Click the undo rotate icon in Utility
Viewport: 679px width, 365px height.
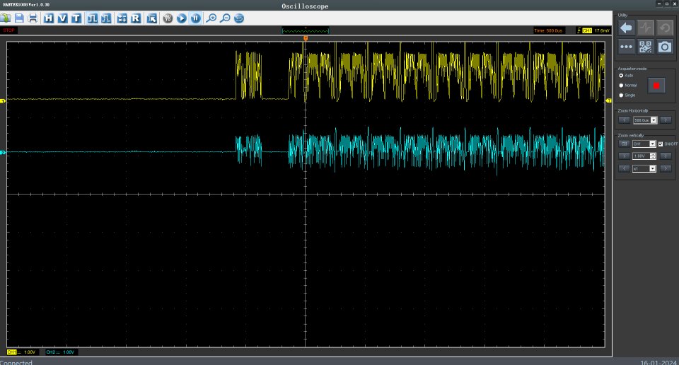point(665,28)
